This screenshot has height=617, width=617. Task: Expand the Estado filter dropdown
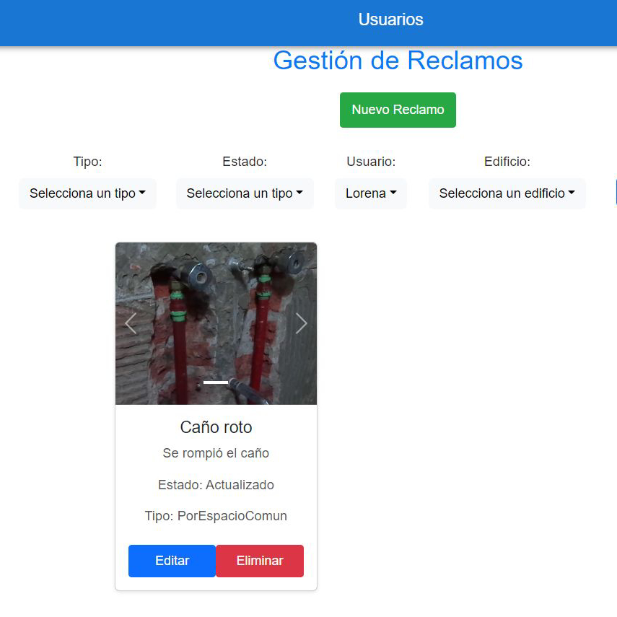tap(245, 193)
